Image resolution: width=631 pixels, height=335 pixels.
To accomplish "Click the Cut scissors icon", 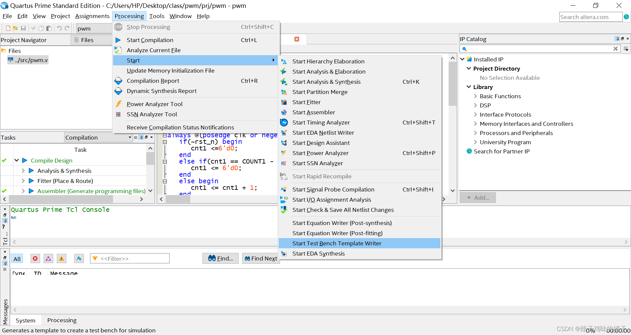I will point(34,28).
